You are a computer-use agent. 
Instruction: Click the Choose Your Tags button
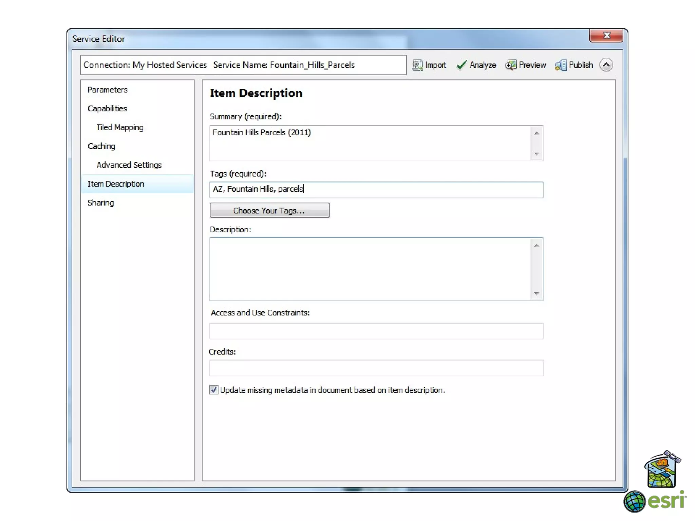(269, 210)
